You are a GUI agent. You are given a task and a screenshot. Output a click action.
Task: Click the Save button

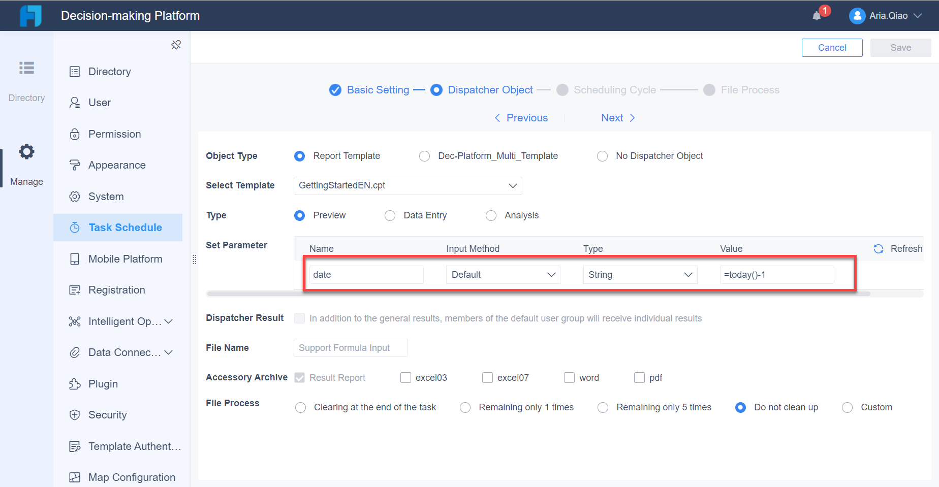pyautogui.click(x=900, y=47)
